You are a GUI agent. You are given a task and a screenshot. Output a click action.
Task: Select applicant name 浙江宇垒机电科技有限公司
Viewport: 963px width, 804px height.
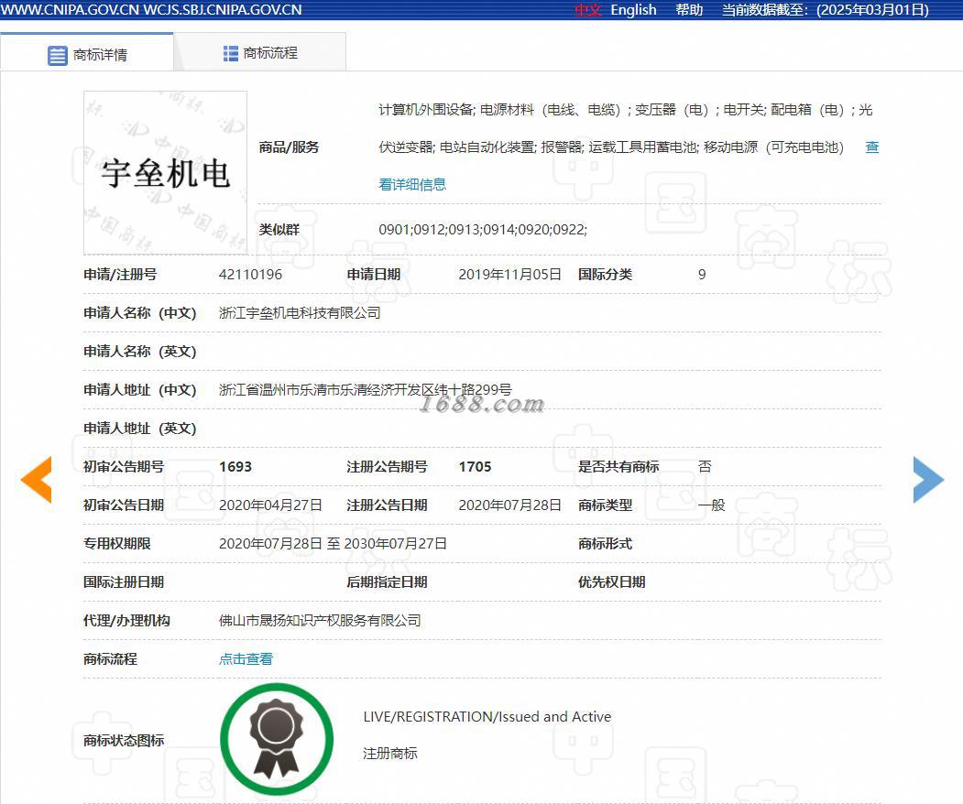300,313
